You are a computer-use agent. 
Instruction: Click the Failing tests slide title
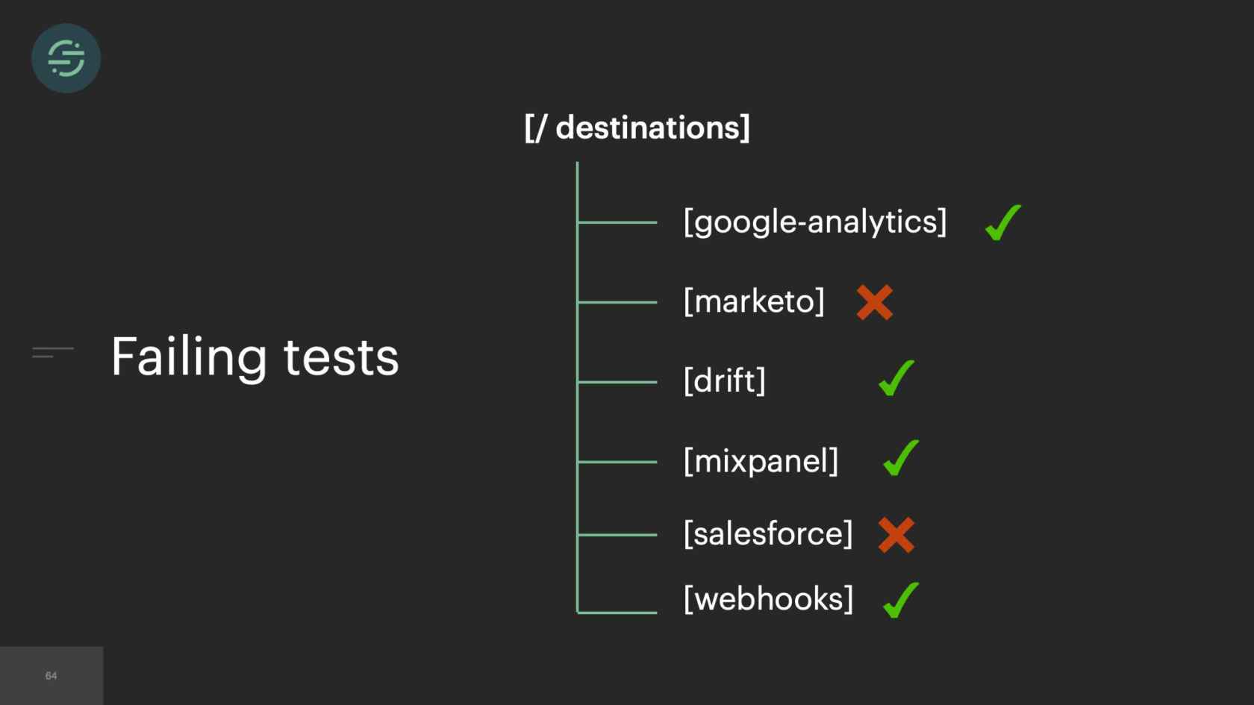point(255,357)
